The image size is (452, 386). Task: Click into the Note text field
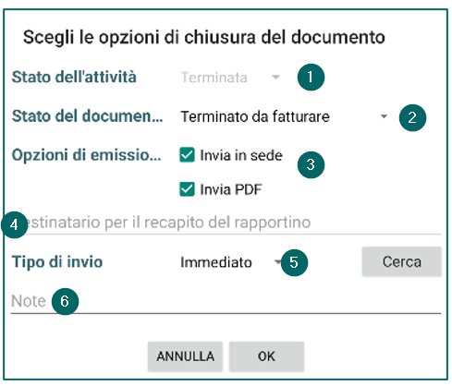(226, 302)
